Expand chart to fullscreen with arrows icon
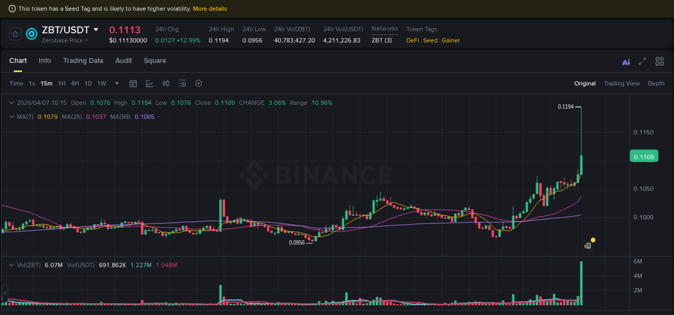Viewport: 674px width, 315px height. click(642, 62)
